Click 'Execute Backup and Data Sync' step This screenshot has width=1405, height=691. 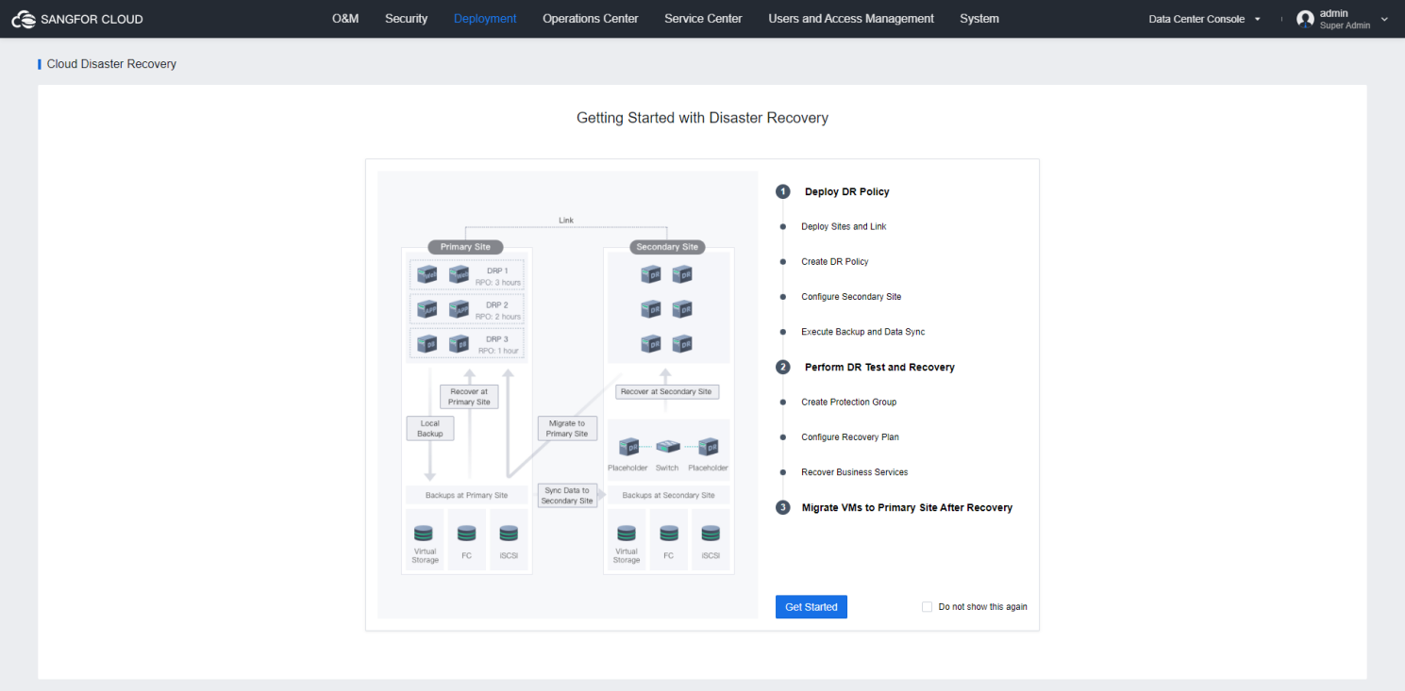[x=863, y=332]
